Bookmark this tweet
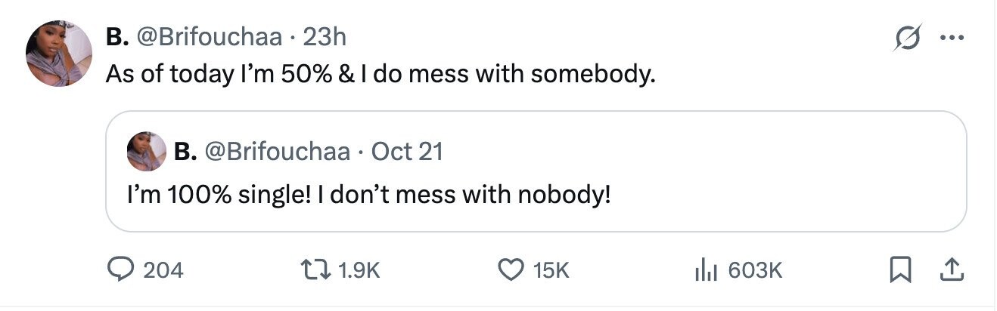Viewport: 997px width, 311px height. pyautogui.click(x=899, y=269)
